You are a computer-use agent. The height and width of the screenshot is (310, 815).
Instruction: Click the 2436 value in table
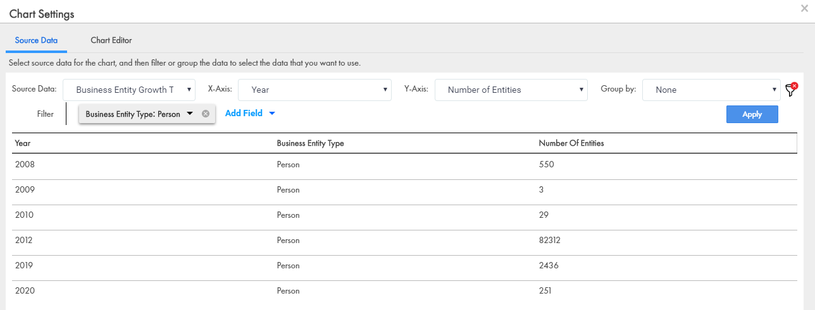coord(549,266)
